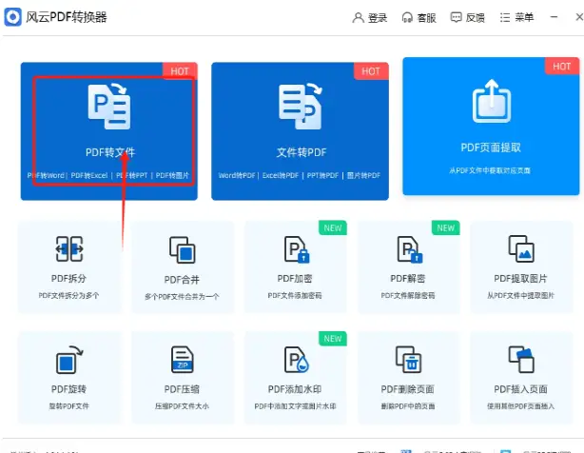Click the feedback chat bubble icon
584x453 pixels.
456,17
